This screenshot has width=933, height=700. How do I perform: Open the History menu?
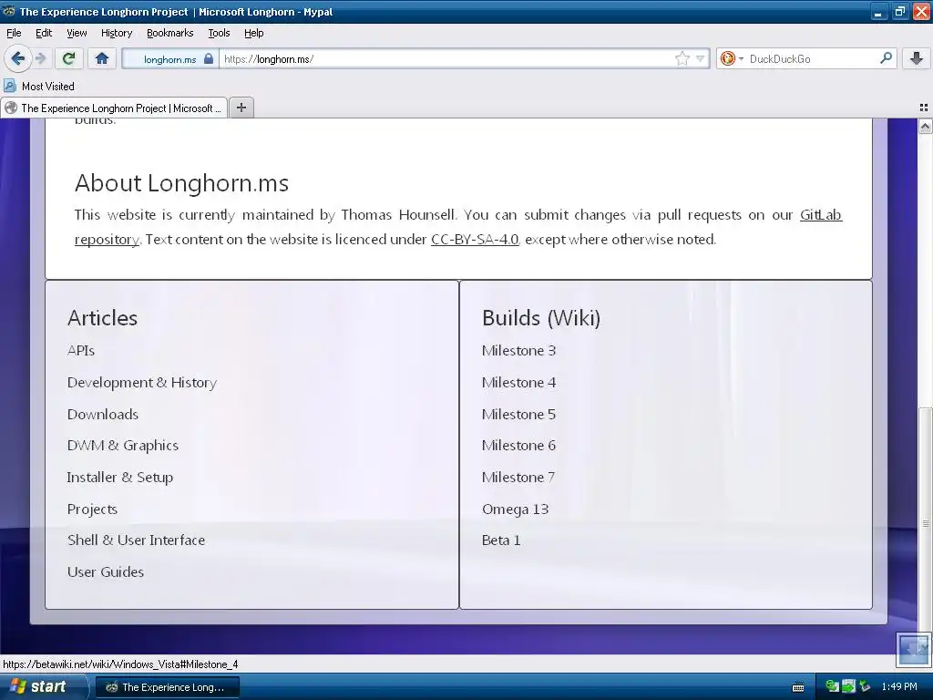(117, 33)
